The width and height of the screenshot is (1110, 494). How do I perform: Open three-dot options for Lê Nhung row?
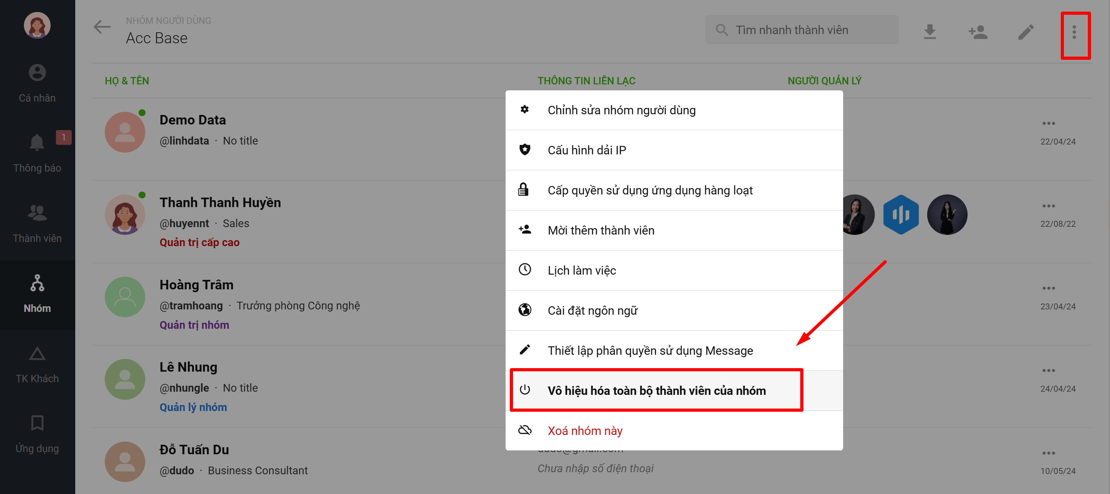1048,371
